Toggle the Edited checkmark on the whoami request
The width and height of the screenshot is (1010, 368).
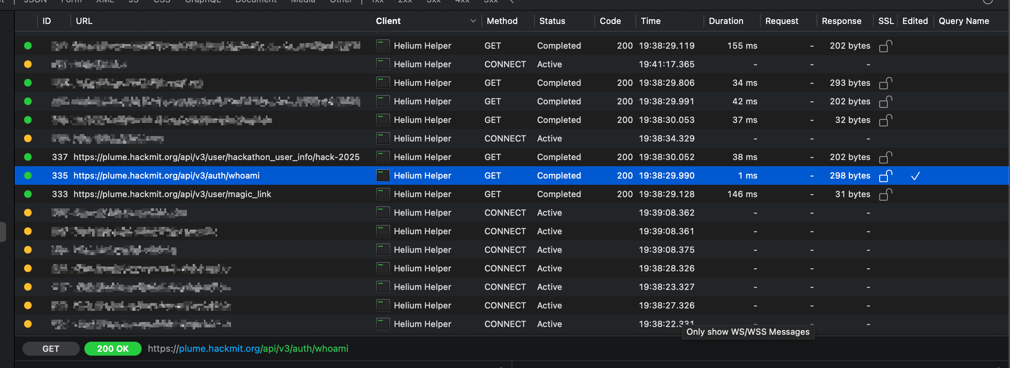coord(915,176)
